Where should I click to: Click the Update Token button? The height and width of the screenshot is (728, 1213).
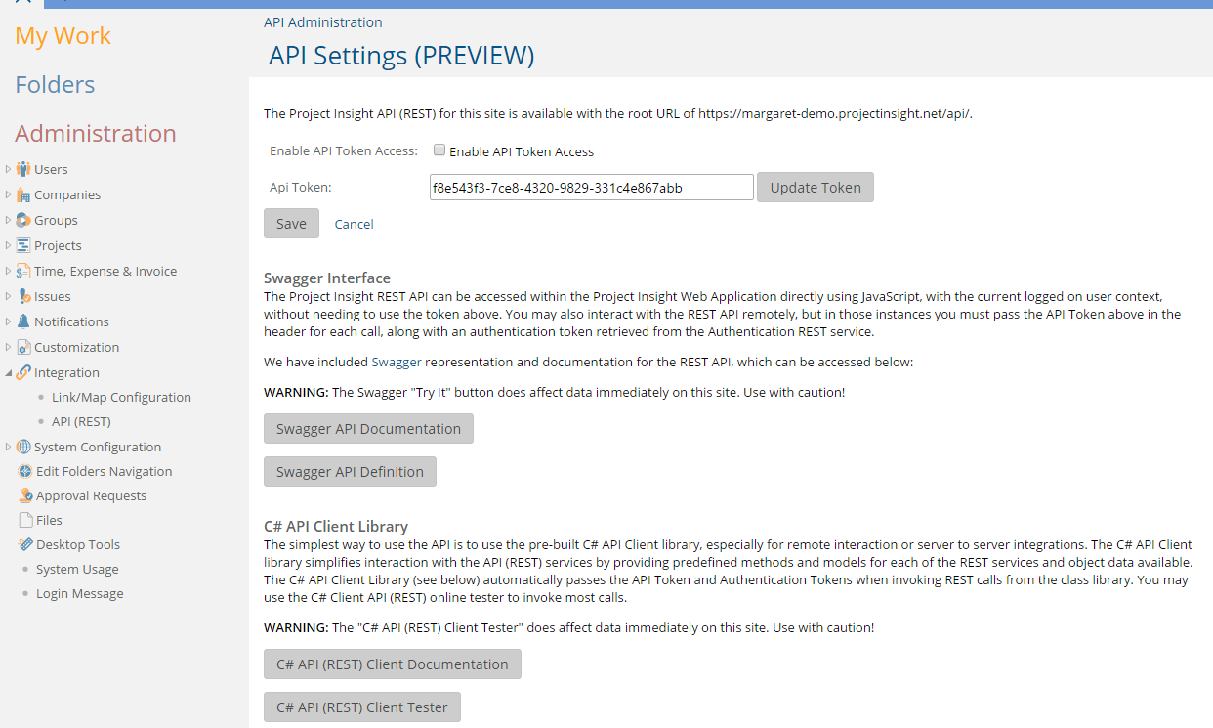[x=816, y=188]
